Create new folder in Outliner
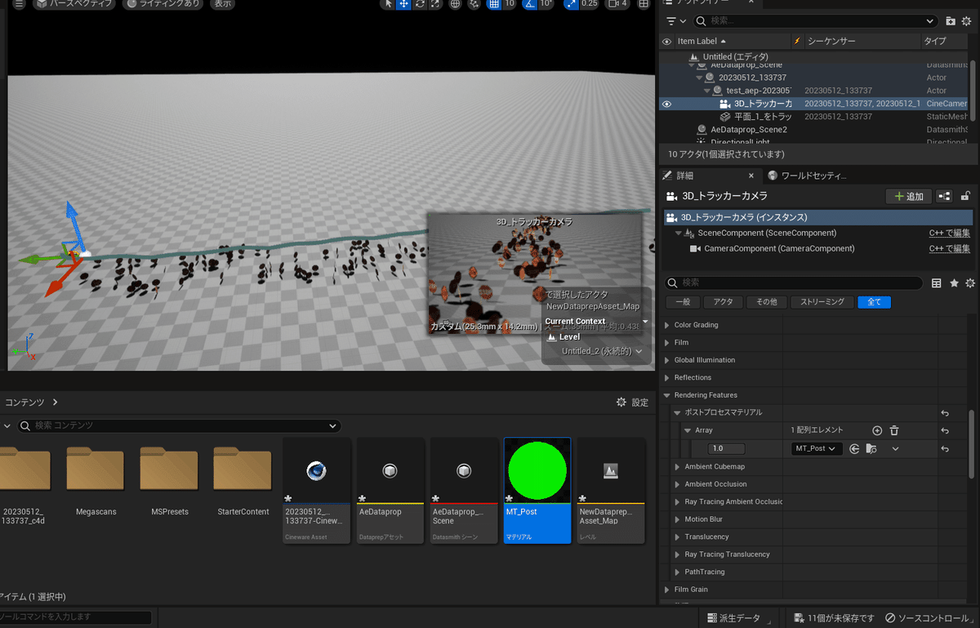This screenshot has width=980, height=628. click(x=951, y=21)
